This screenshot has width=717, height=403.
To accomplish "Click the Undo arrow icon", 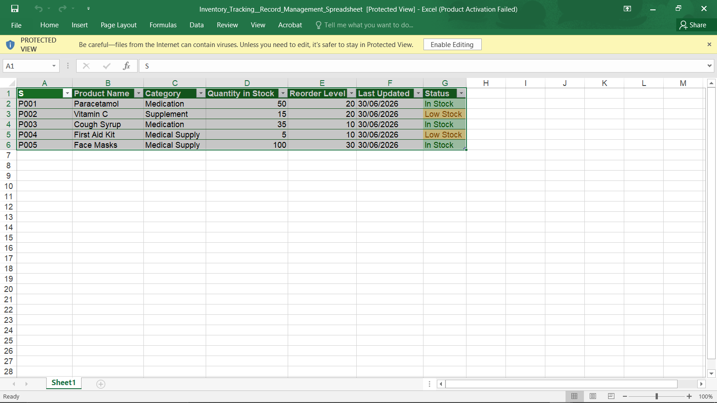I will (39, 9).
